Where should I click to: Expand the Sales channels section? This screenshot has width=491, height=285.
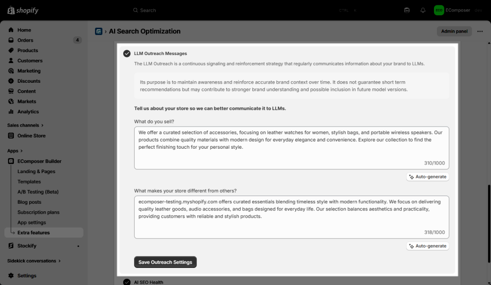click(42, 125)
